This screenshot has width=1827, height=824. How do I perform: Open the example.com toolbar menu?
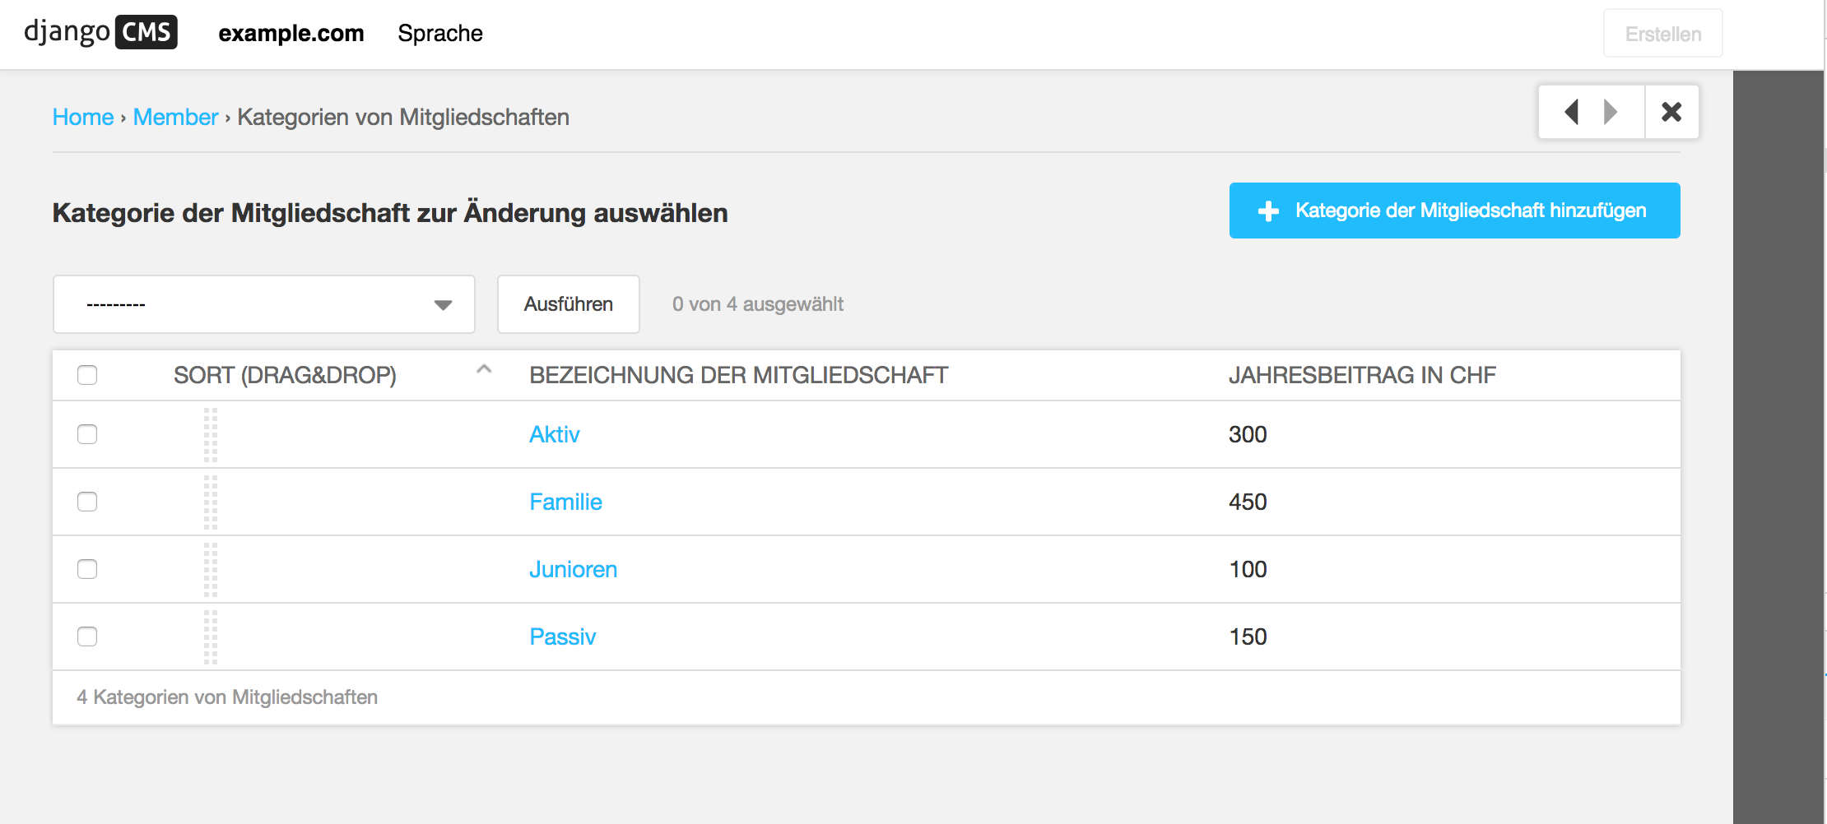click(291, 34)
